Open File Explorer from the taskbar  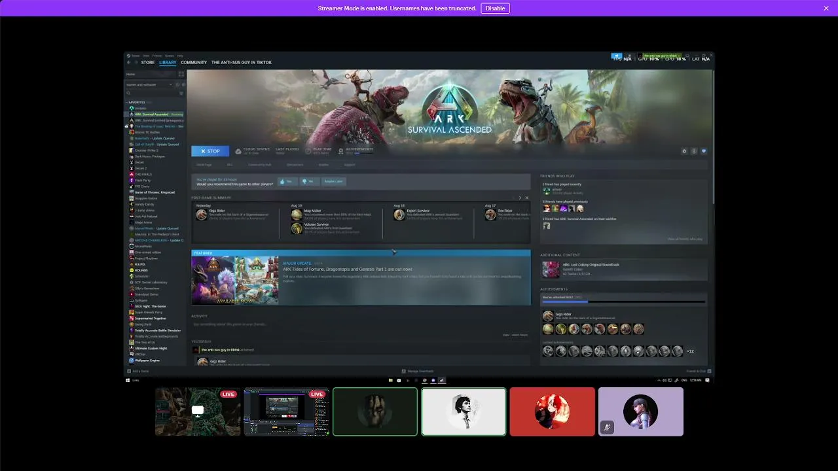(391, 380)
